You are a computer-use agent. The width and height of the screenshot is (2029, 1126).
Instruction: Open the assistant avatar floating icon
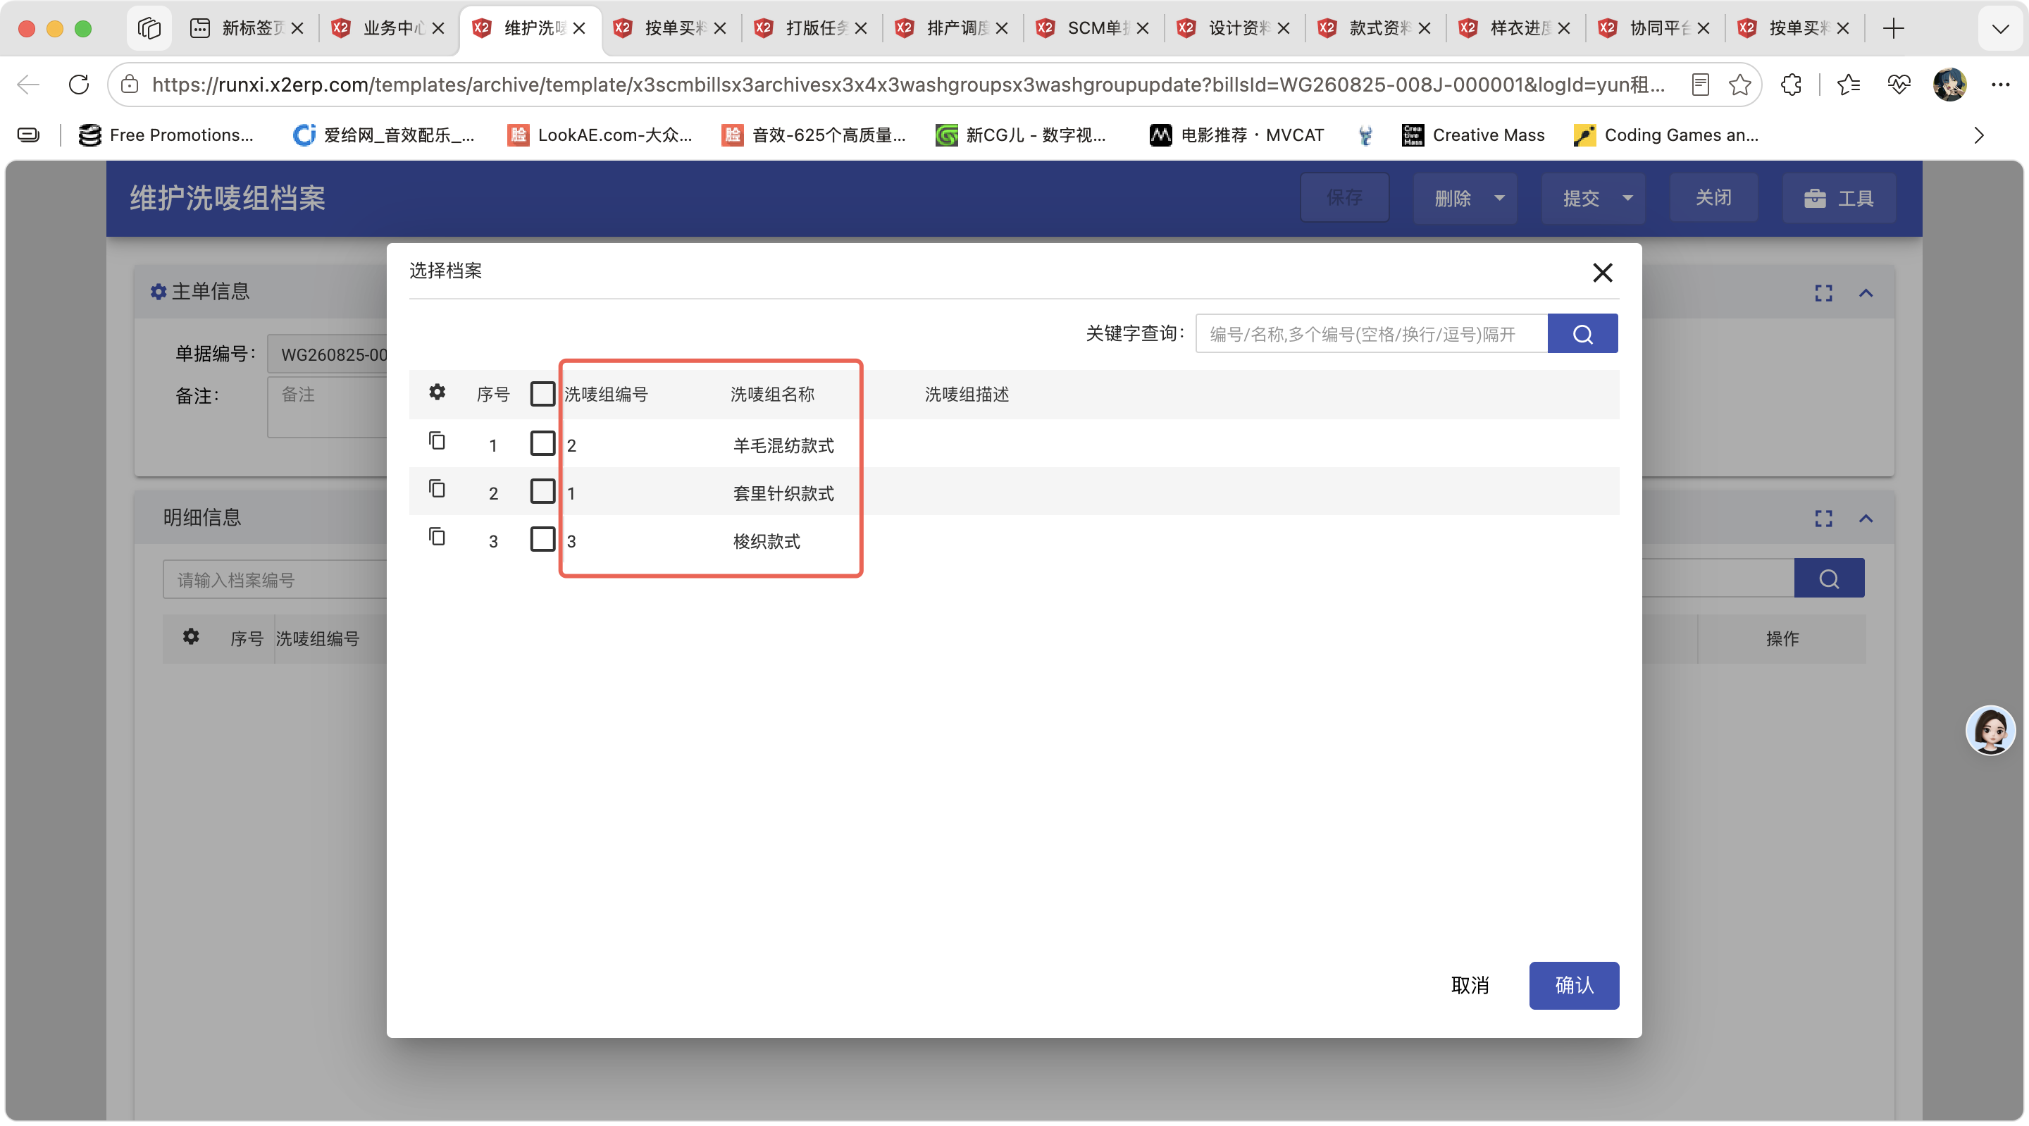click(1990, 730)
